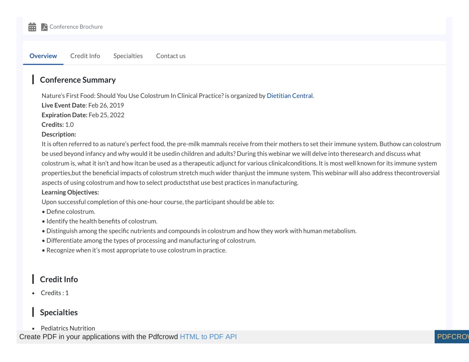The image size is (469, 362).
Task: Click the 'Learning Objectives:' label
Action: pos(70,192)
